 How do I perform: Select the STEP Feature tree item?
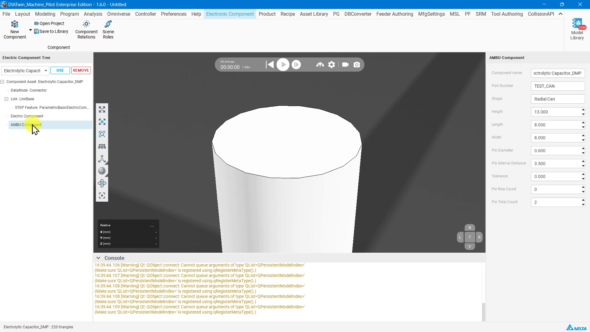52,108
